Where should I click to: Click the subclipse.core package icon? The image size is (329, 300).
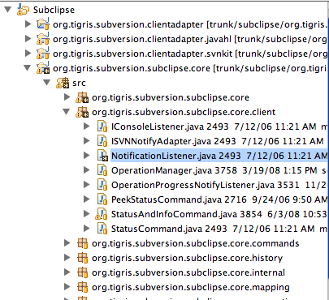click(82, 97)
